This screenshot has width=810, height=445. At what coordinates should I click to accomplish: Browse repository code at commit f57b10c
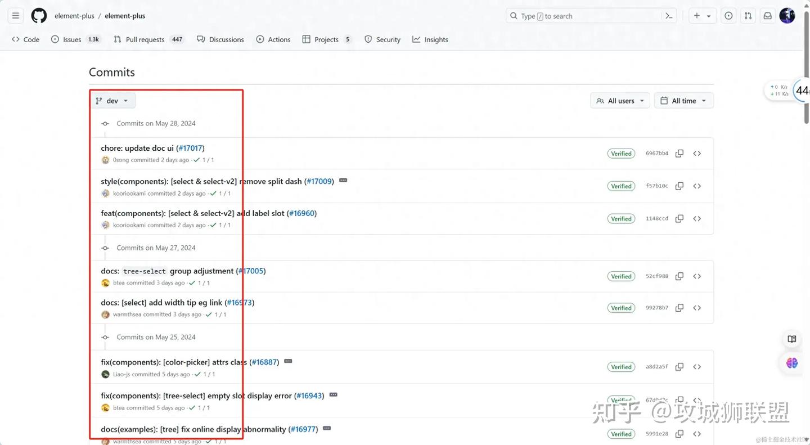697,186
